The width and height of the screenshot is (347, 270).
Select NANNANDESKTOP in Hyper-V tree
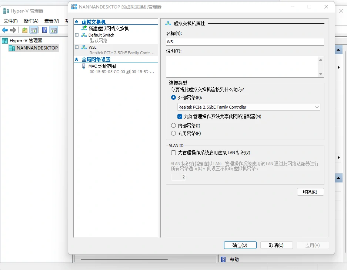click(37, 48)
